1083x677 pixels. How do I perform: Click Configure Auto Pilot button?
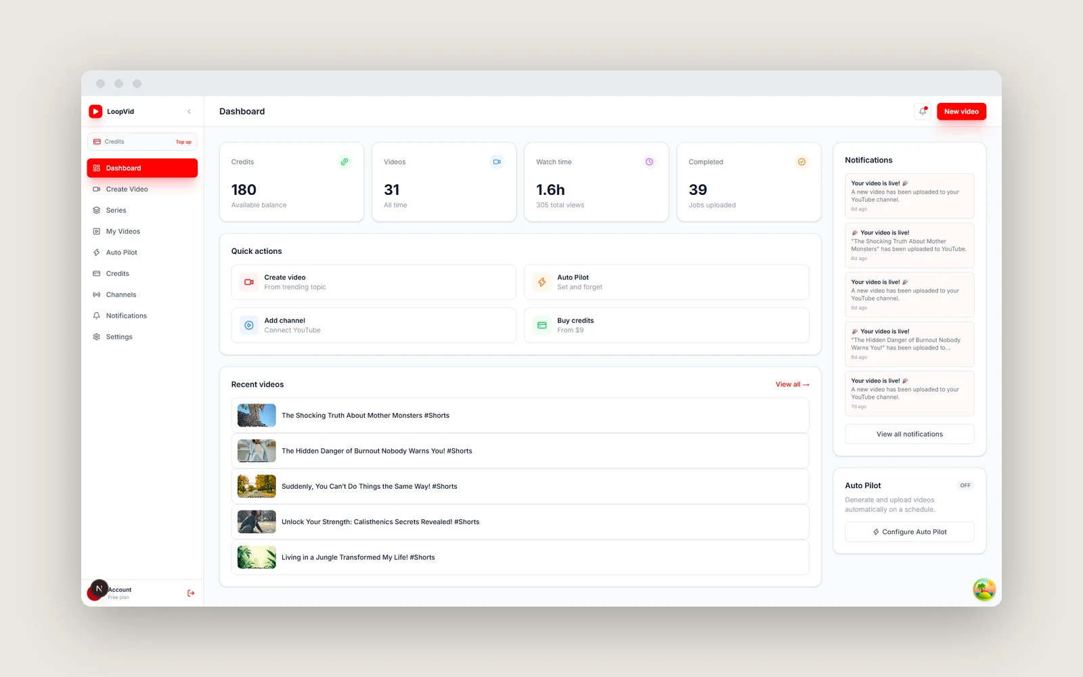[x=909, y=532]
